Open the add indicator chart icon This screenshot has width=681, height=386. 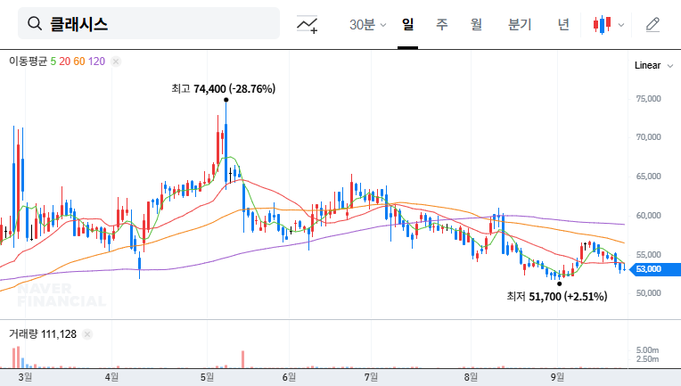tap(308, 24)
